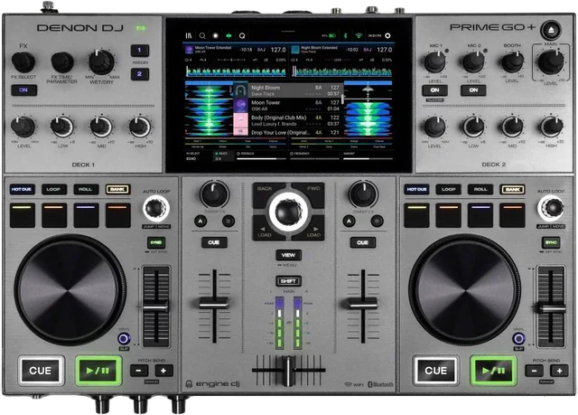Screen dimensions: 578x415
Task: Tap the circular Q icon in screen toolbar
Action: (x=242, y=36)
